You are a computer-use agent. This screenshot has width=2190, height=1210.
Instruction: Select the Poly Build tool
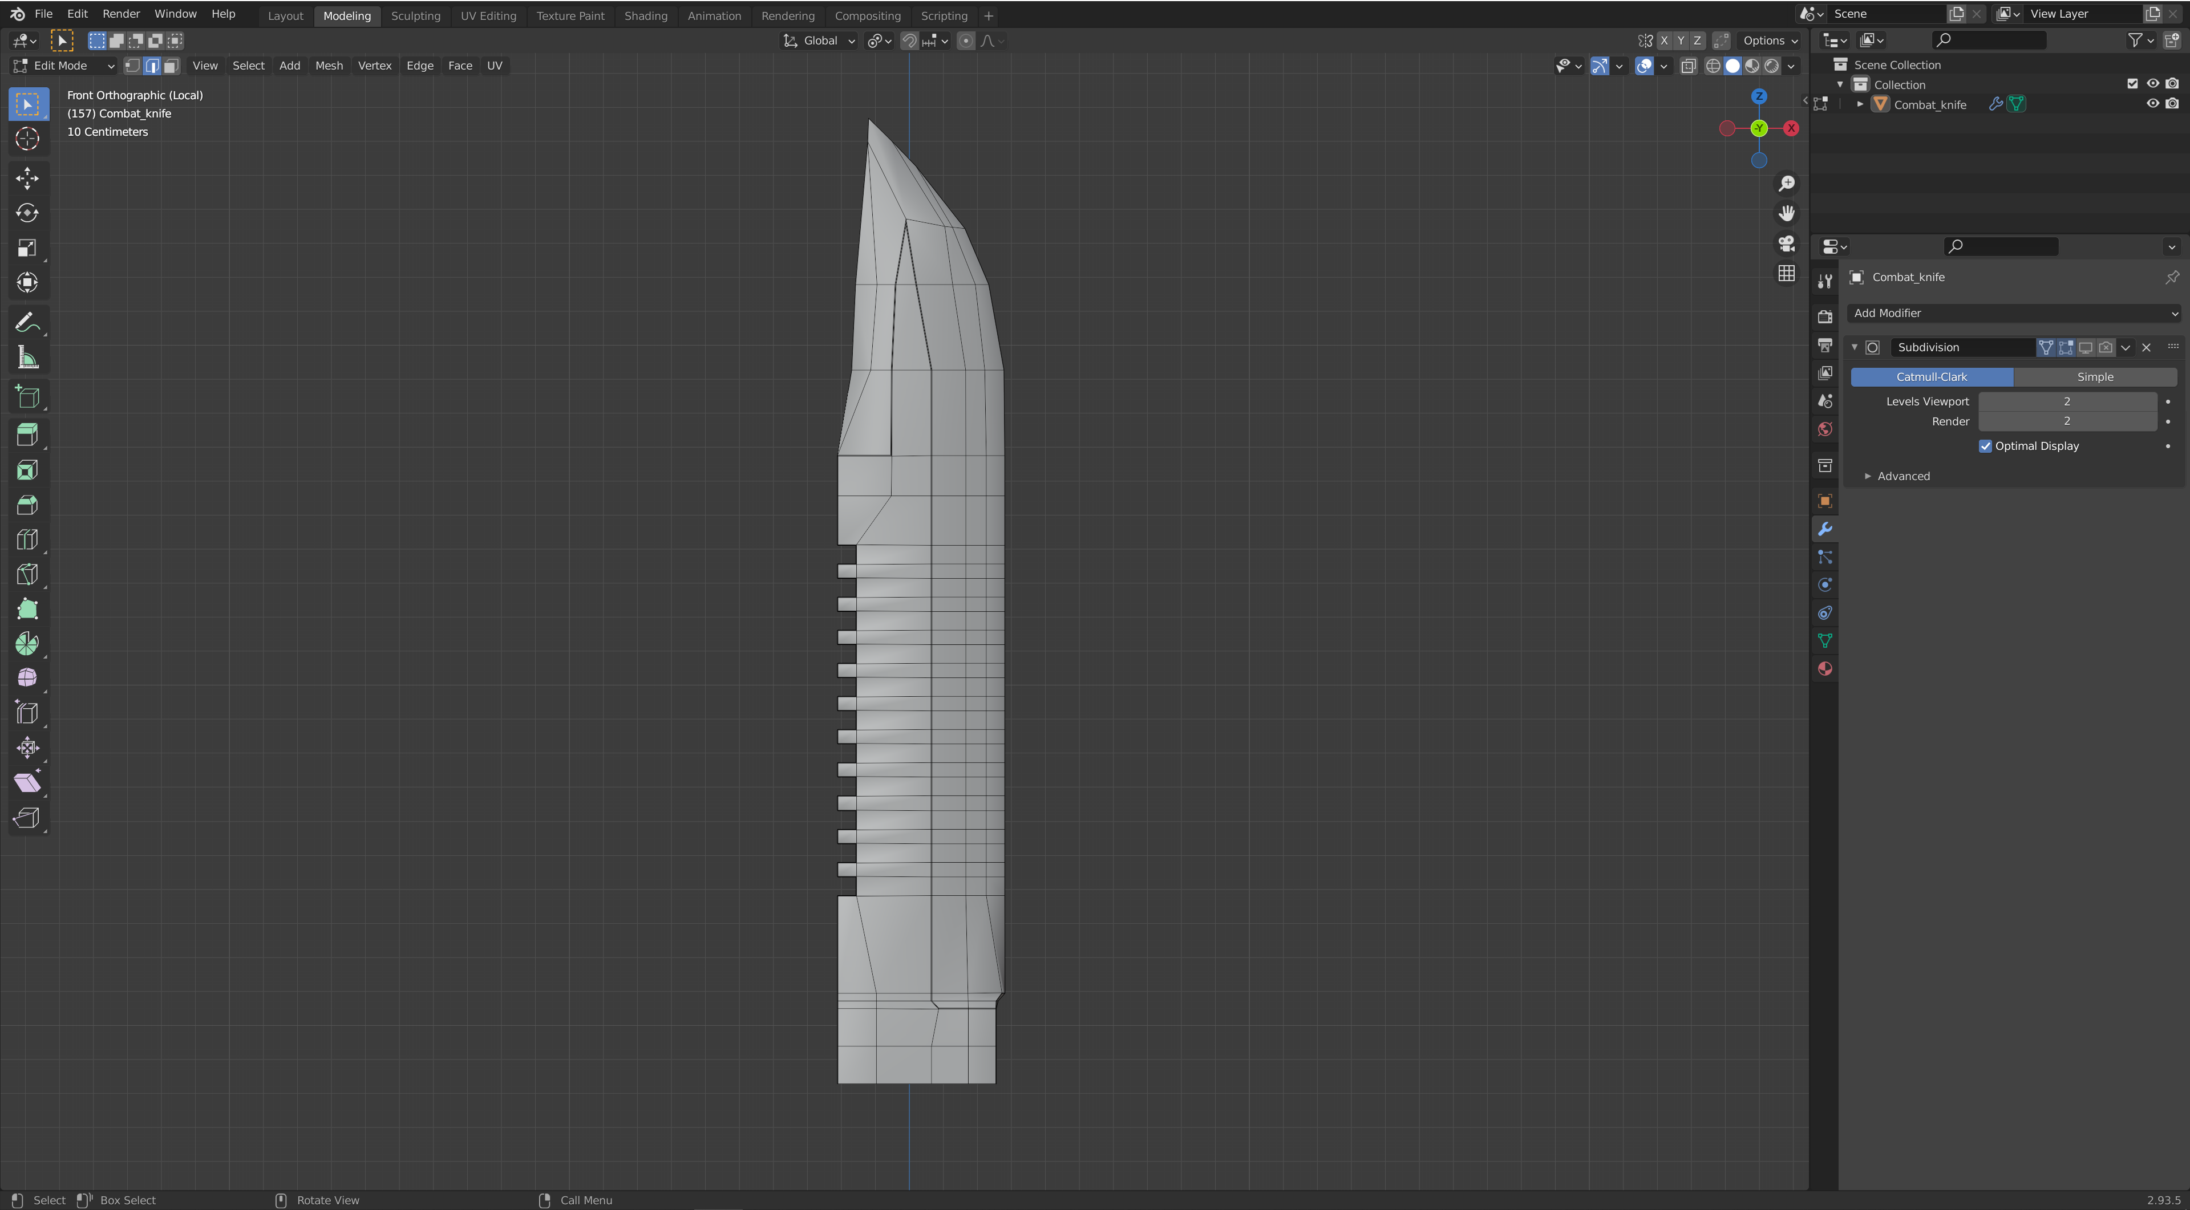pyautogui.click(x=27, y=609)
